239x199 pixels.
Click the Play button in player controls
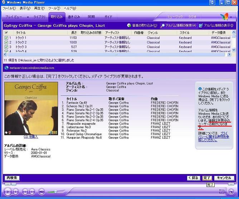point(8,191)
